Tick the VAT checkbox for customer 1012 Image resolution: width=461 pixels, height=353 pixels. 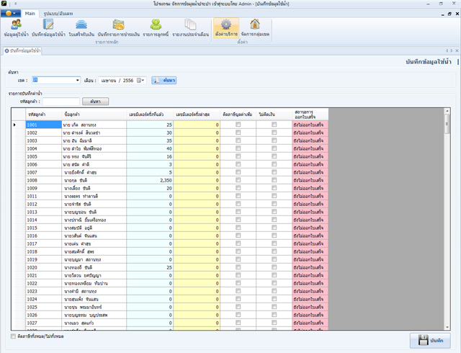[238, 204]
